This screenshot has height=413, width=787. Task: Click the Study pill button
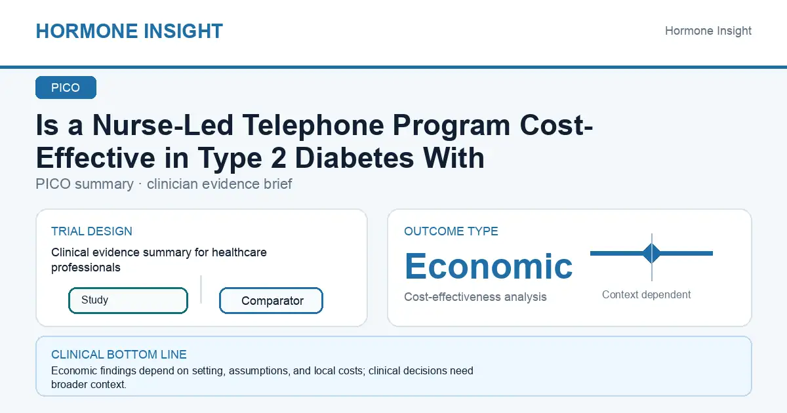click(128, 300)
